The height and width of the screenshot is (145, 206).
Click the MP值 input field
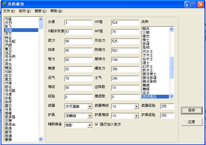[x=125, y=32]
